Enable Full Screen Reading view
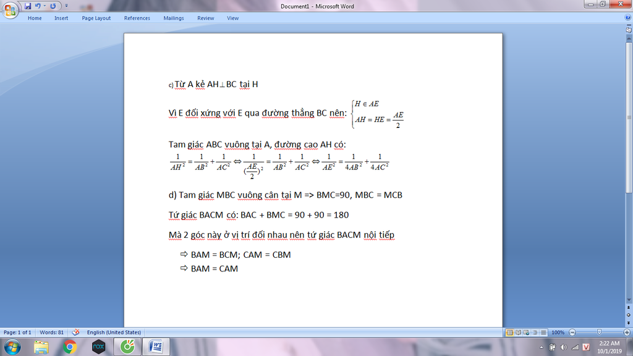Screen dimensions: 633x356 click(x=519, y=333)
